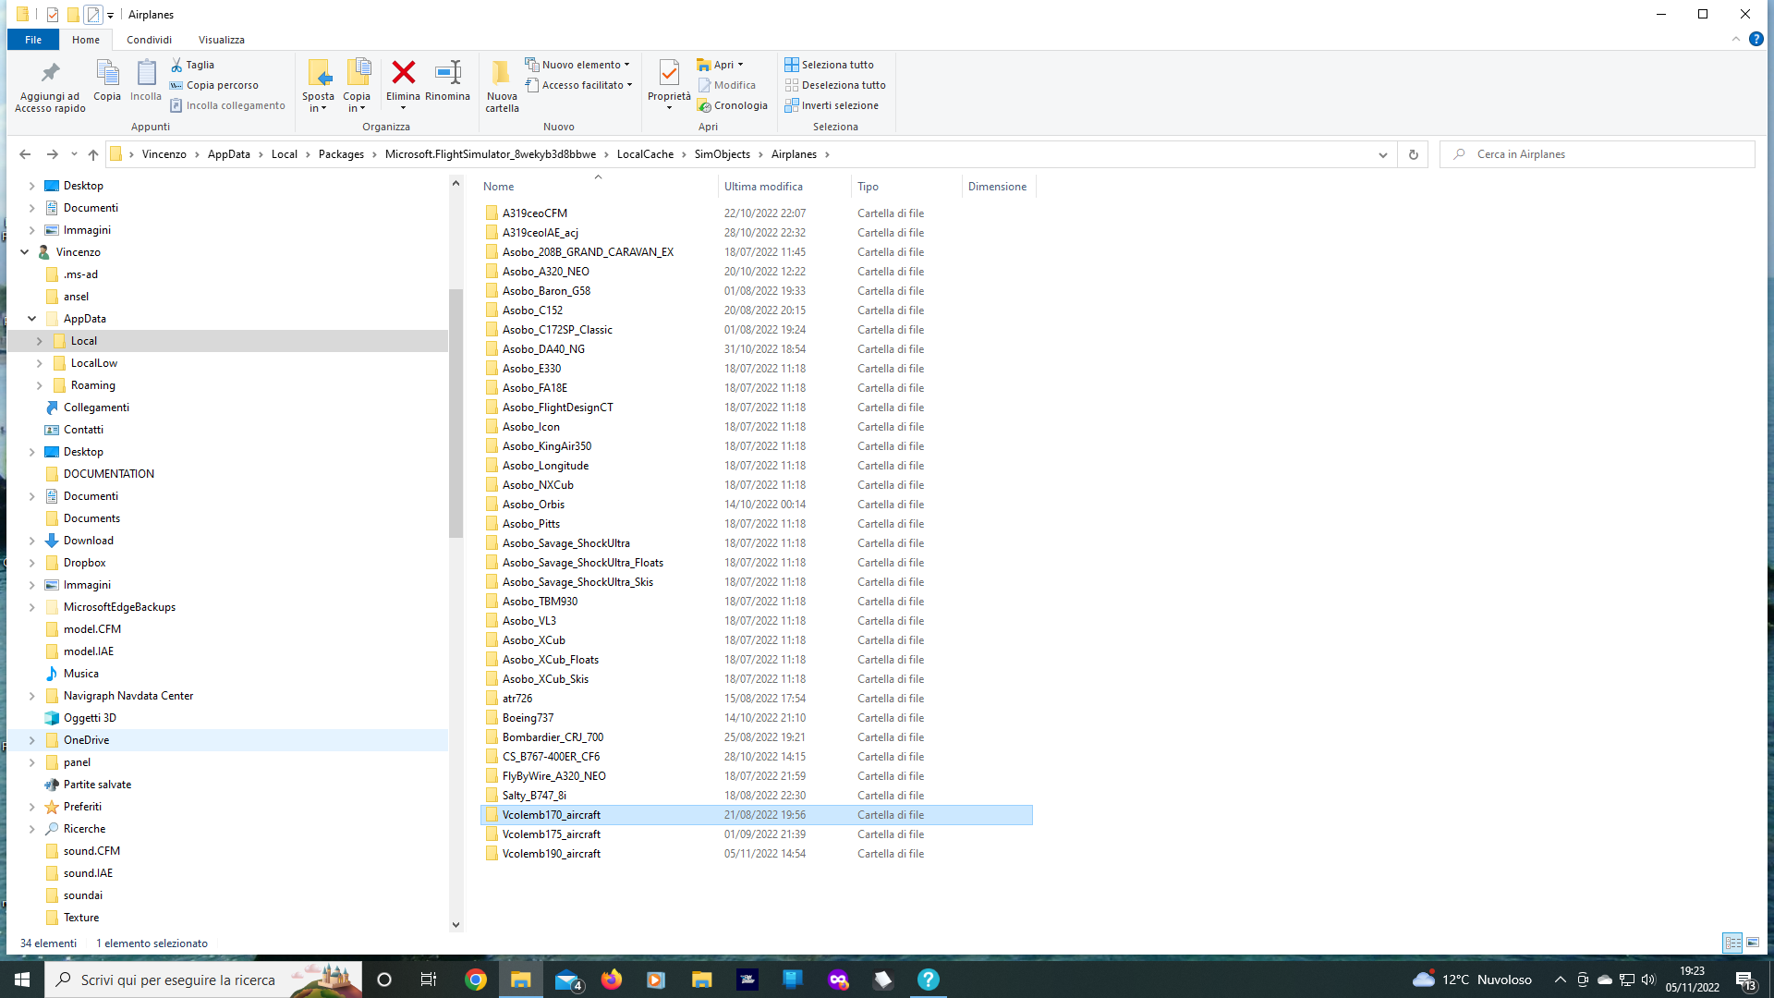The width and height of the screenshot is (1774, 998).
Task: Open weather widget showing 12°C Nuvoloso
Action: tap(1472, 980)
